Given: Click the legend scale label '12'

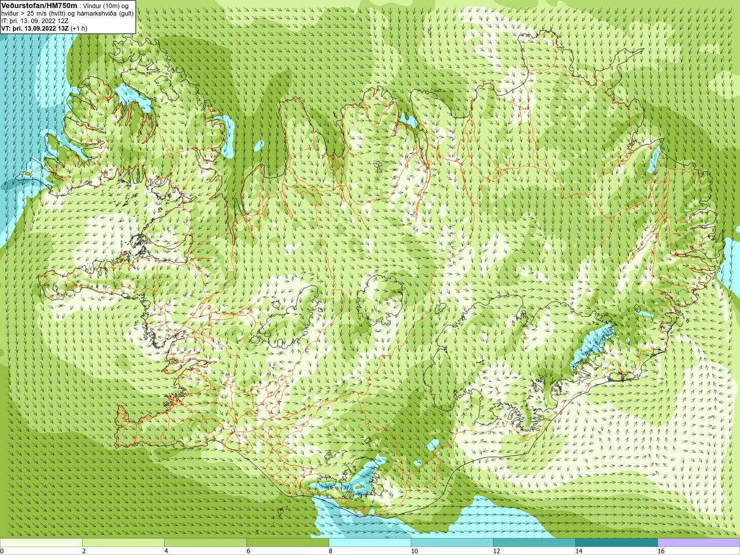Looking at the screenshot, I should tap(497, 551).
